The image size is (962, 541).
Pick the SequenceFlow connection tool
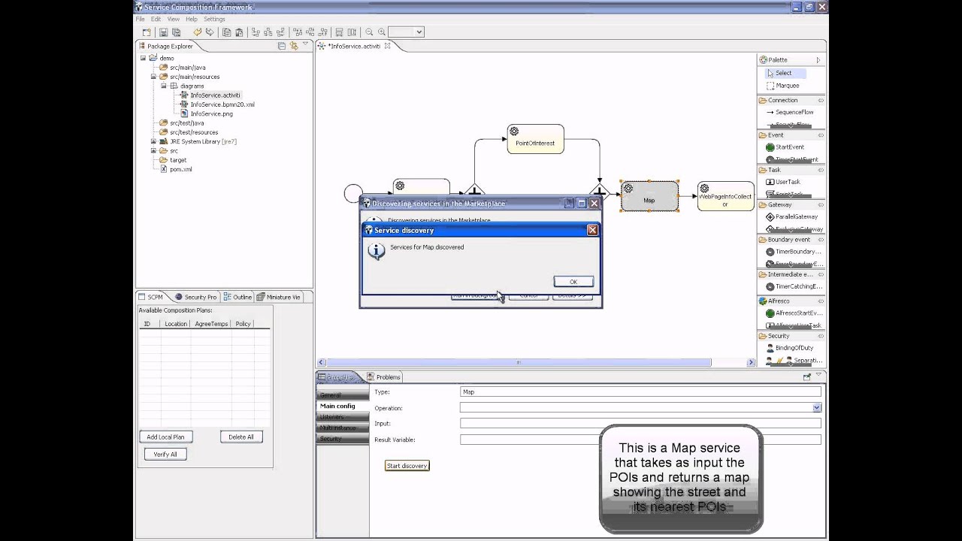tap(790, 112)
